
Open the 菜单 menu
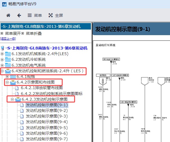point(35,15)
